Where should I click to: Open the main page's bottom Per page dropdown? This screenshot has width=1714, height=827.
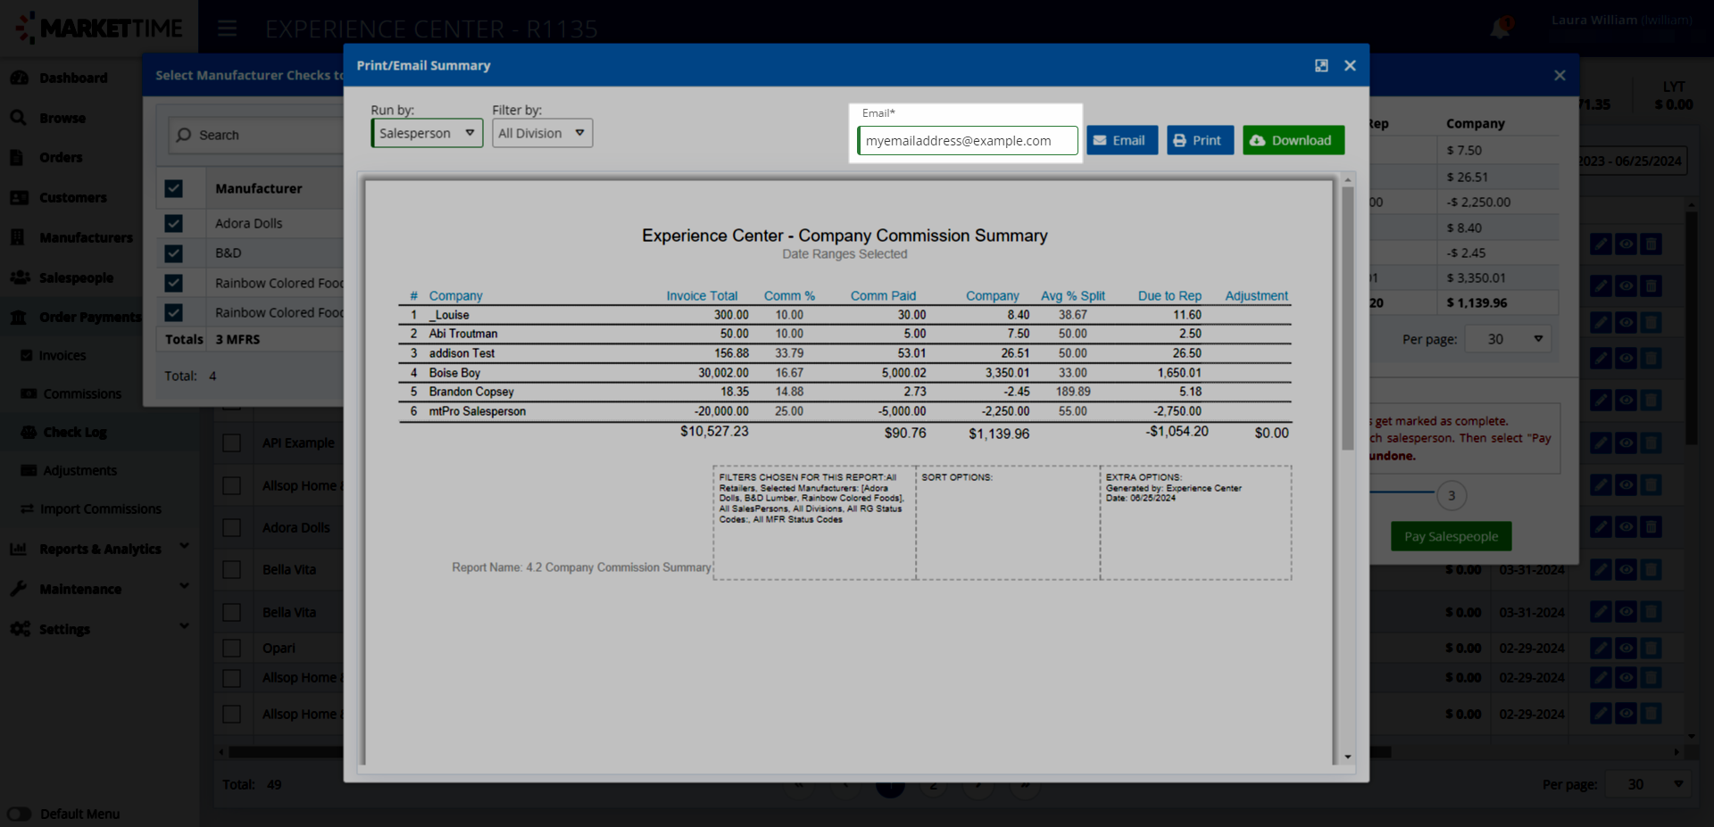point(1647,784)
